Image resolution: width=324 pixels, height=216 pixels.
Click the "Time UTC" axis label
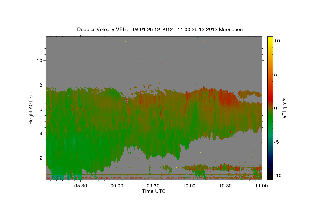154,191
